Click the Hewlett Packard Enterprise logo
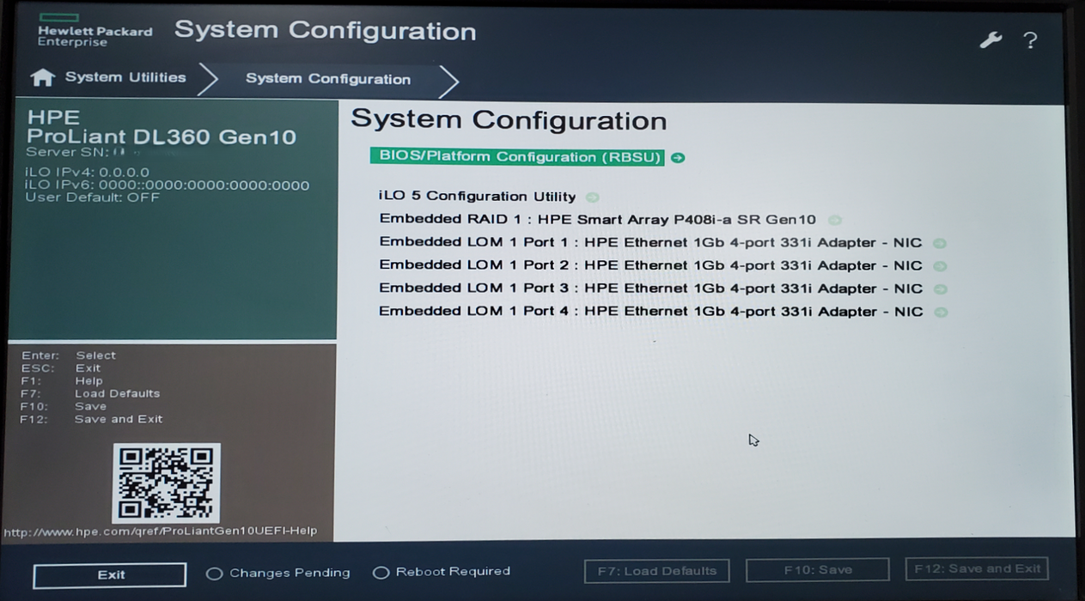The width and height of the screenshot is (1085, 601). (94, 30)
